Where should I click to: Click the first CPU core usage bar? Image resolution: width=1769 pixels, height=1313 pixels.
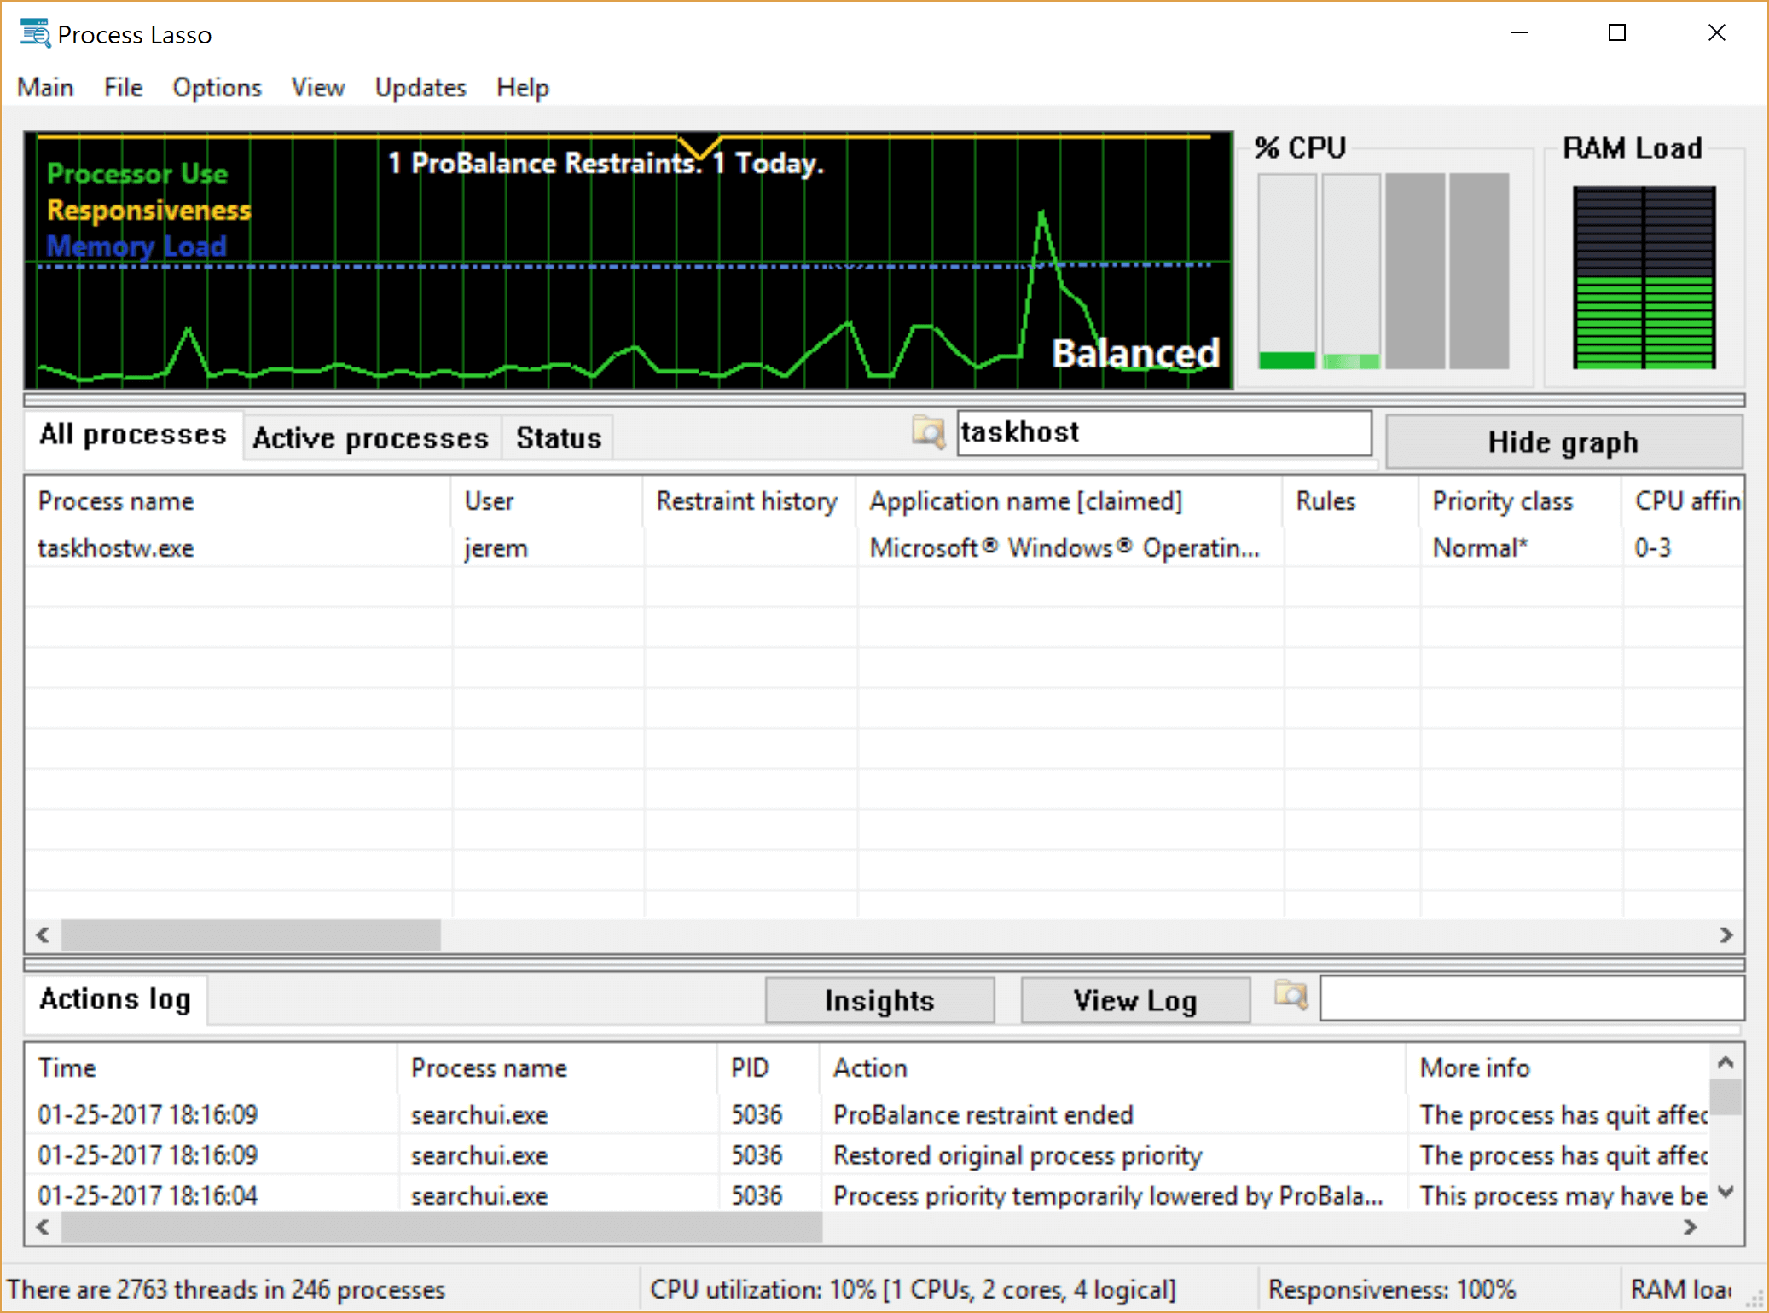(1286, 271)
